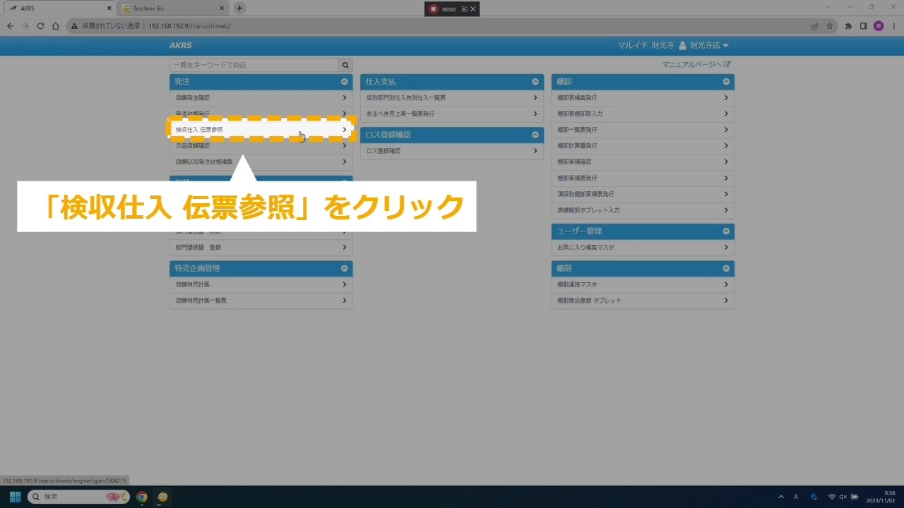Image resolution: width=904 pixels, height=508 pixels.
Task: Open 検収仕入 伝票参照 menu item
Action: [x=261, y=130]
